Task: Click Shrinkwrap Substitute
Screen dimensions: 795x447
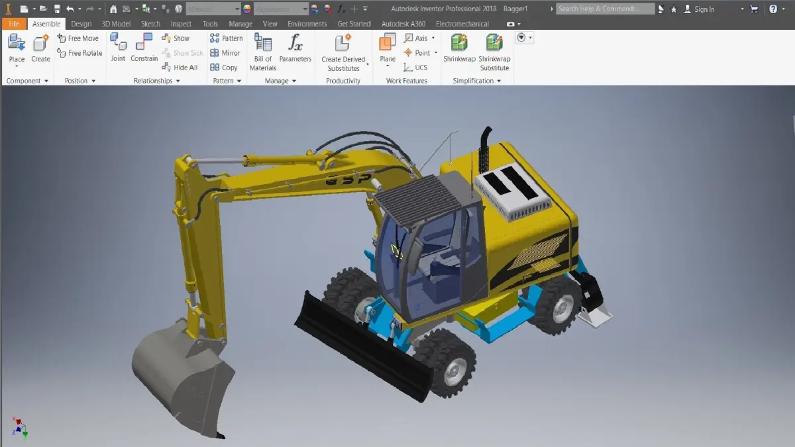Action: pyautogui.click(x=494, y=52)
